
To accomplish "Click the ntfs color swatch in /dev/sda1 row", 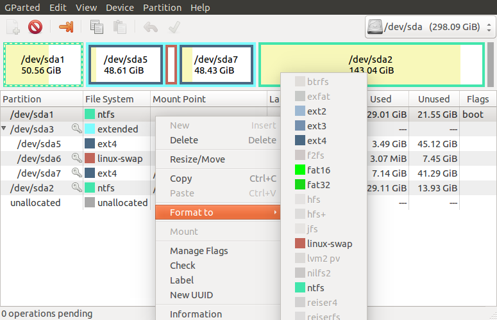I will tap(90, 114).
